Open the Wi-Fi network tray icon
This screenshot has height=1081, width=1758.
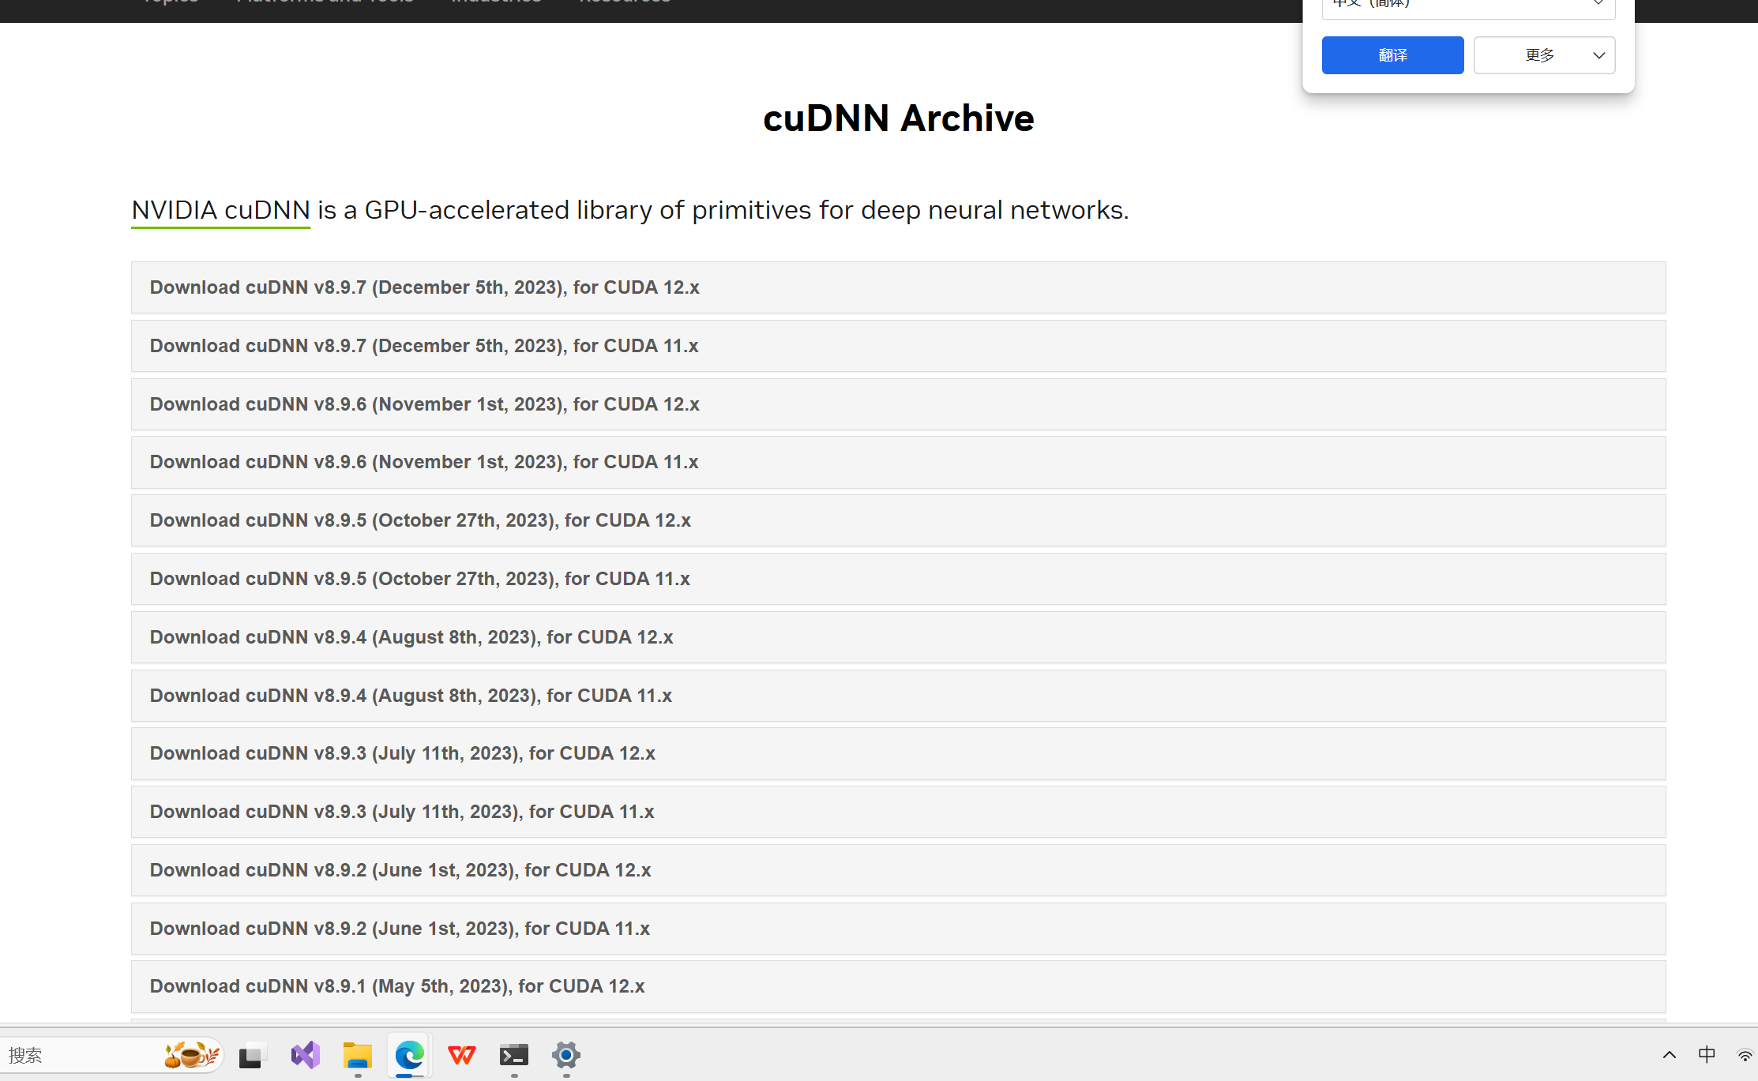[1744, 1055]
